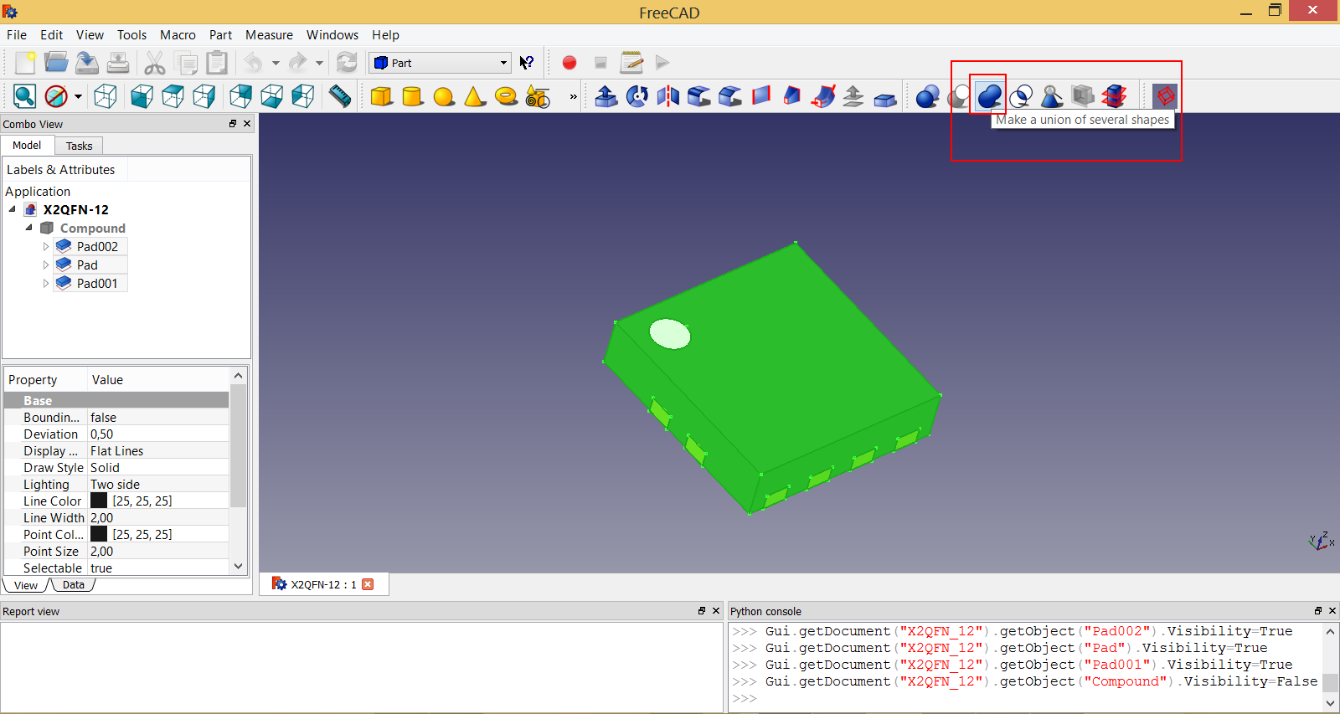The width and height of the screenshot is (1340, 714).
Task: Start macro recording with the red circle
Action: (x=569, y=63)
